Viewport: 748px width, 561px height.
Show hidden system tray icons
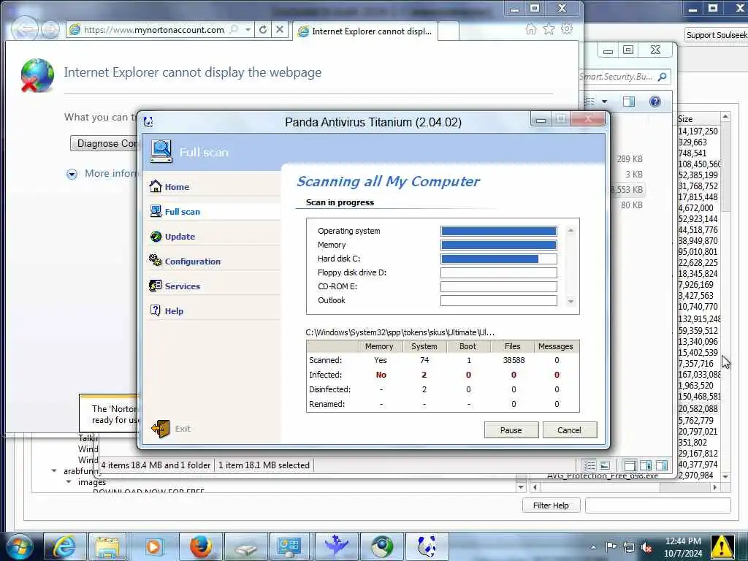click(x=593, y=547)
